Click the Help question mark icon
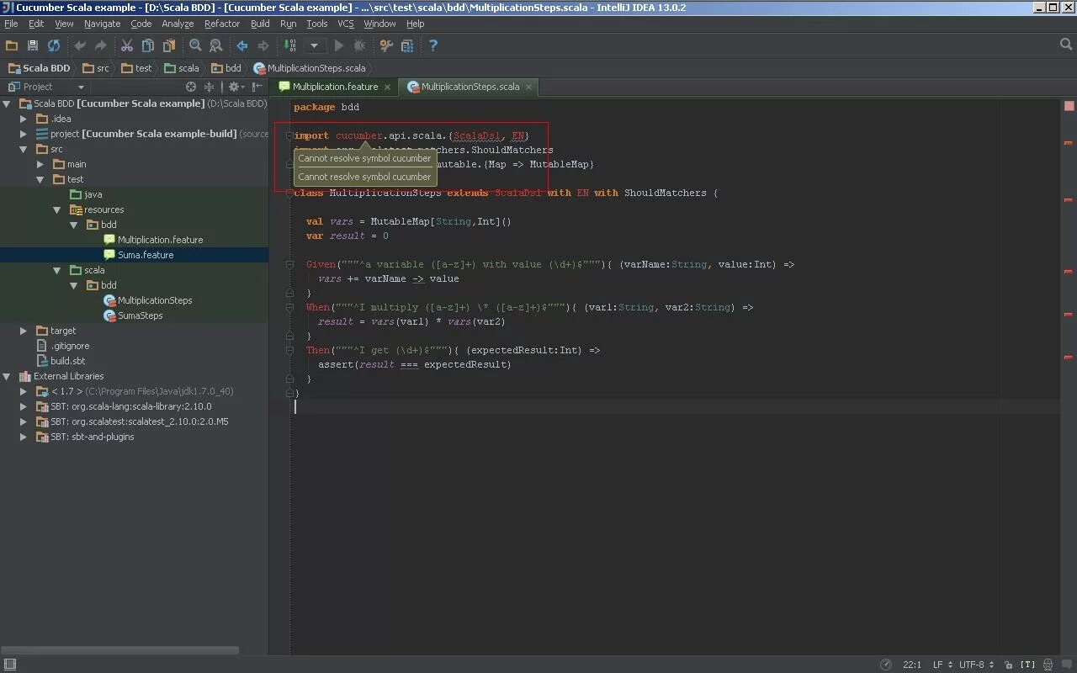This screenshot has height=673, width=1077. [x=433, y=45]
